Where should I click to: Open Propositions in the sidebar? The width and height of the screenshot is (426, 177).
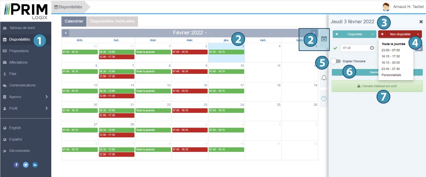coord(19,51)
